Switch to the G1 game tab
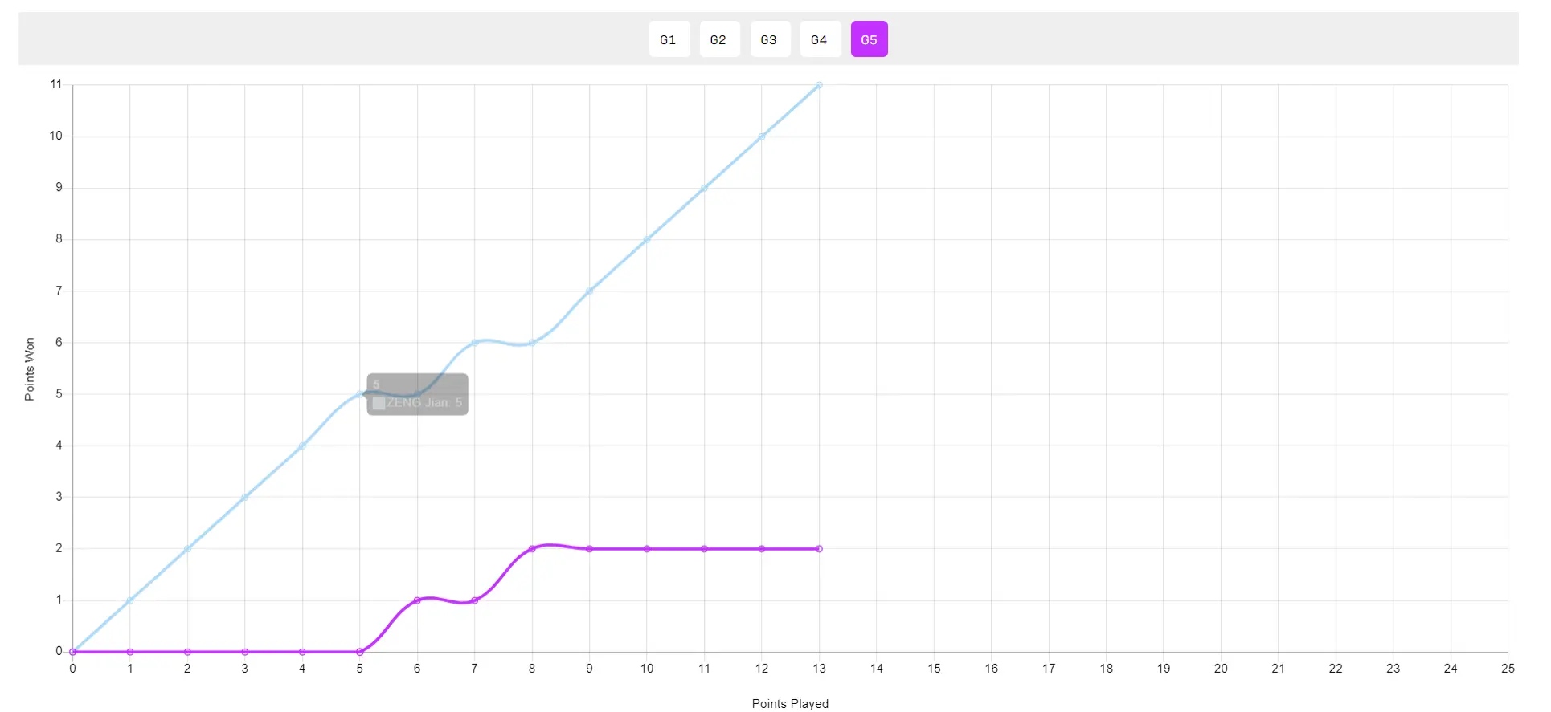The height and width of the screenshot is (712, 1551). click(x=669, y=39)
